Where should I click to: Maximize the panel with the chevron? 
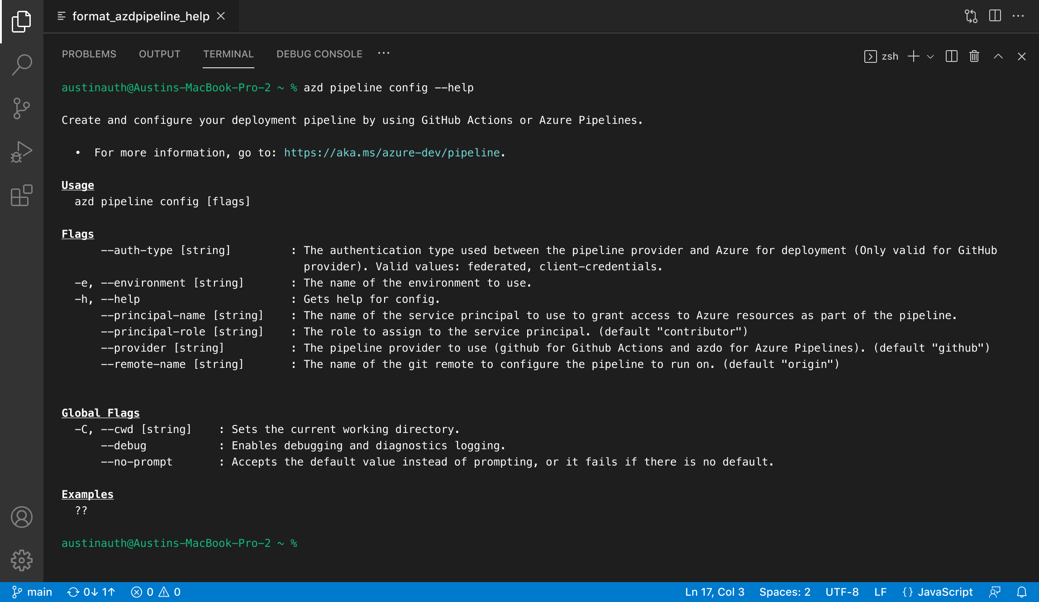(x=998, y=56)
